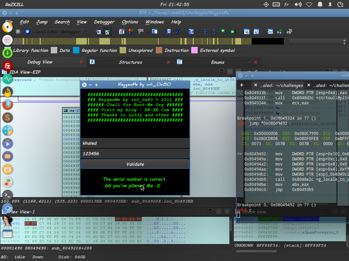This screenshot has height=261, width=349.
Task: Open the software center bag icon
Action: click(7, 169)
